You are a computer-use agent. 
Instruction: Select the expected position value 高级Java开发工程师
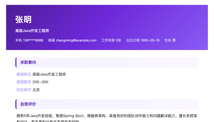click(49, 74)
